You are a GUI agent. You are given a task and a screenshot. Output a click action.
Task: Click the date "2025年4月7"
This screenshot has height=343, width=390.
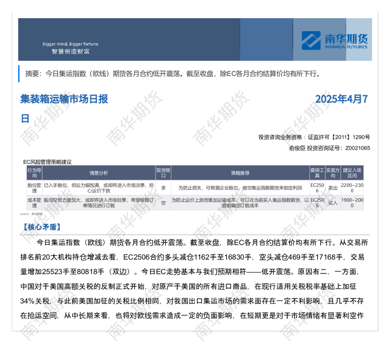pyautogui.click(x=341, y=99)
